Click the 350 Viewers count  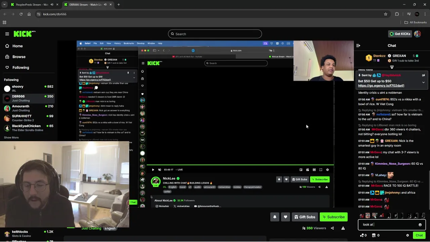tap(314, 228)
